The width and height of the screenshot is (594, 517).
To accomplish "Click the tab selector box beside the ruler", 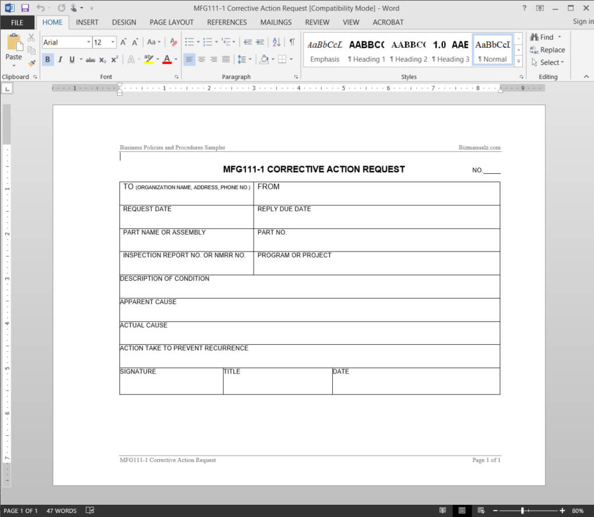I will tap(7, 89).
